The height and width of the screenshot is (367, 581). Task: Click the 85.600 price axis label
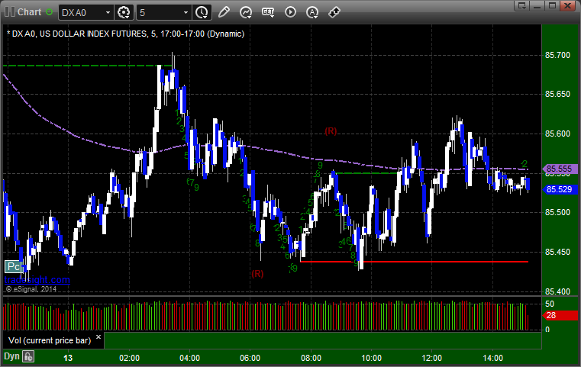point(557,134)
